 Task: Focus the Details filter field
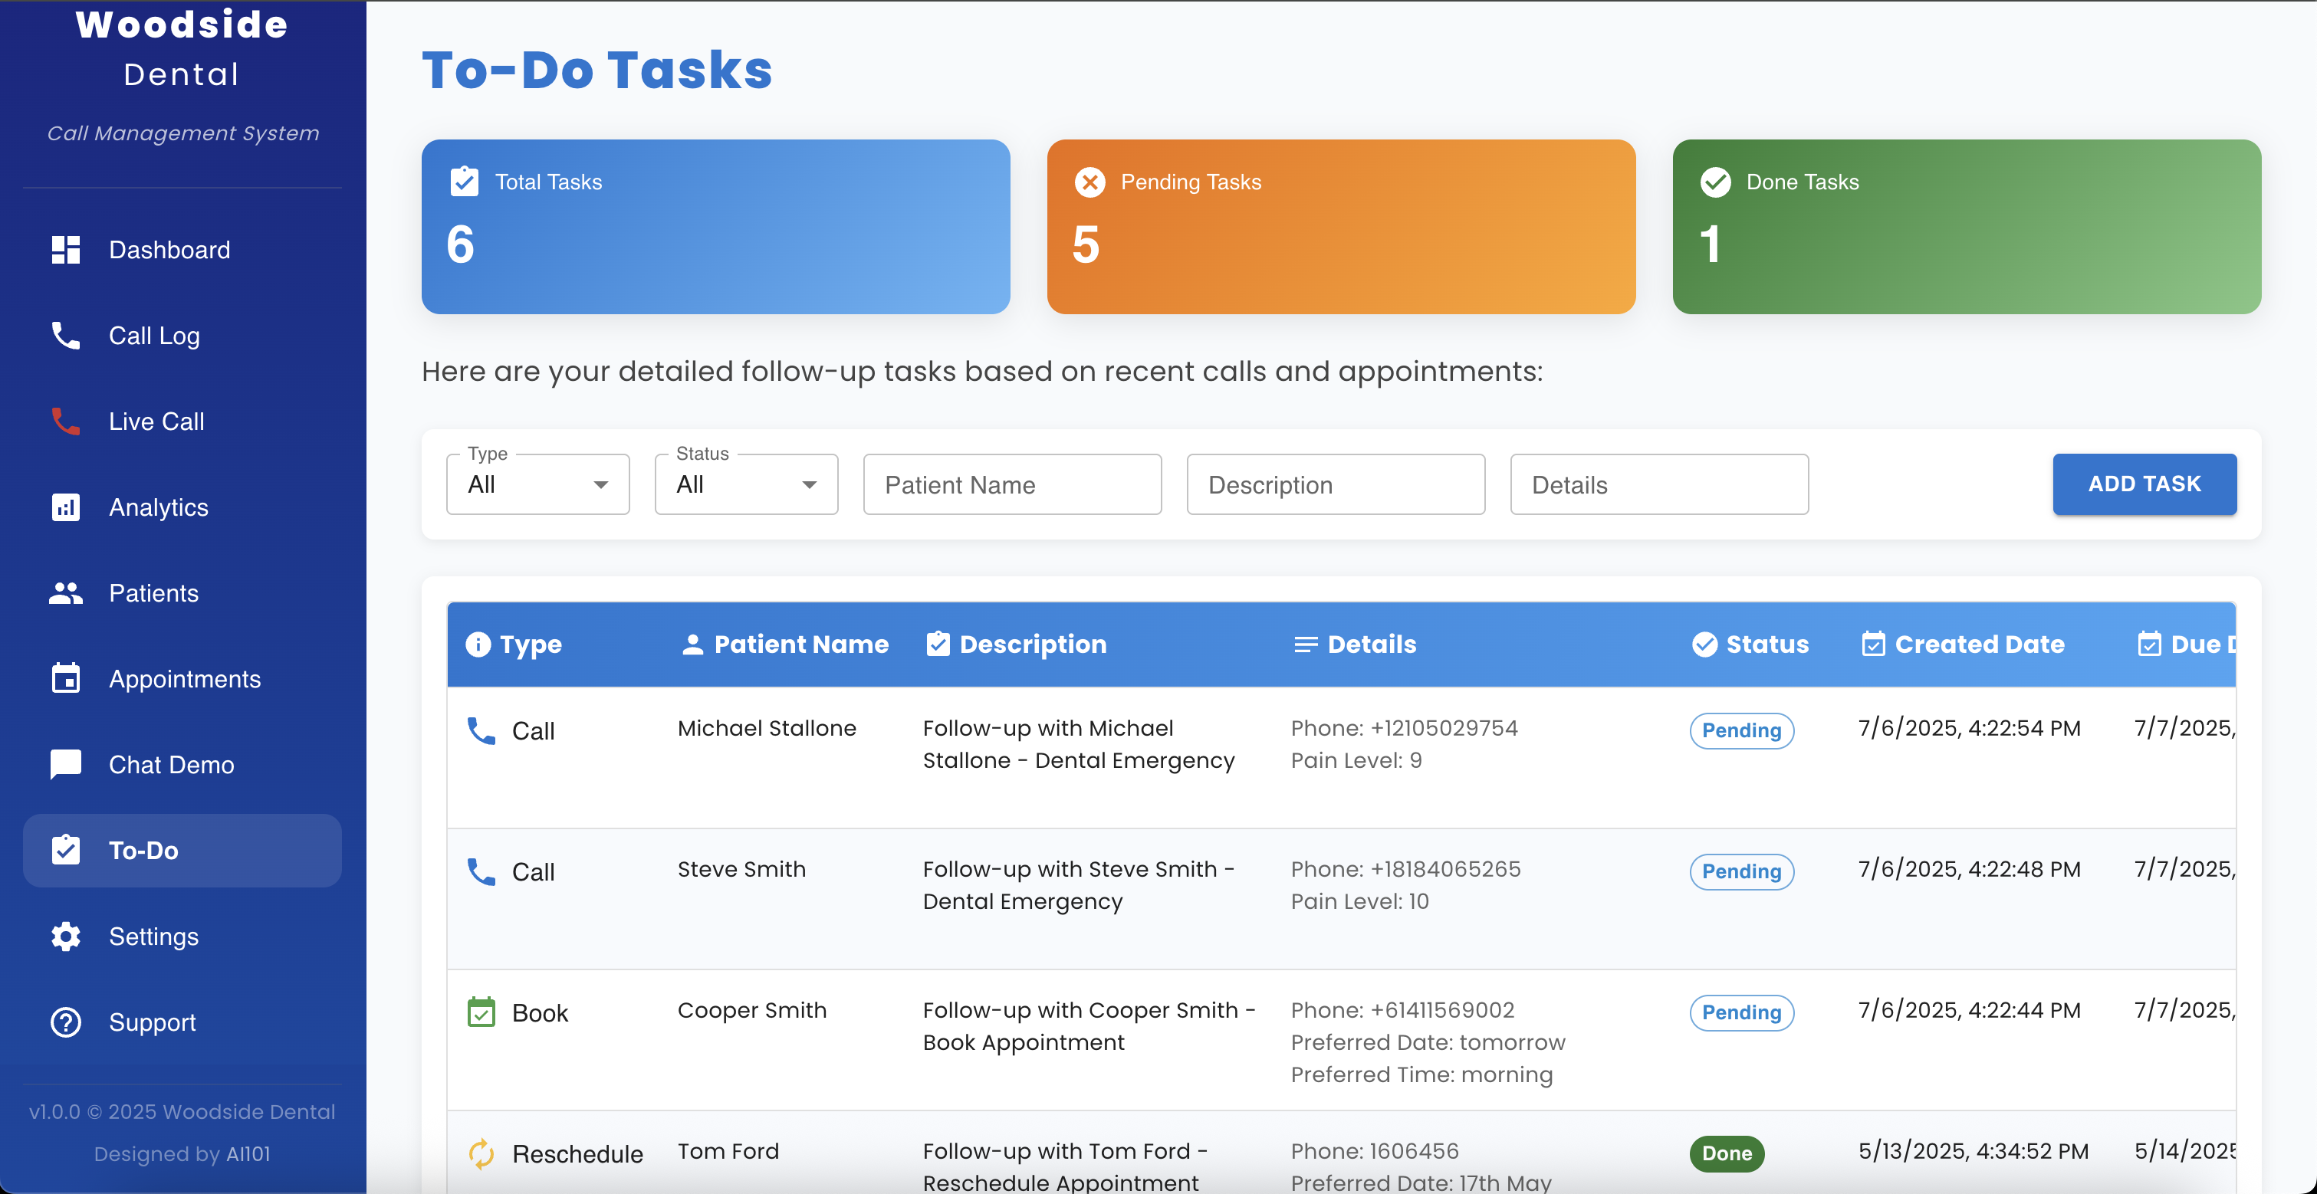pos(1658,484)
